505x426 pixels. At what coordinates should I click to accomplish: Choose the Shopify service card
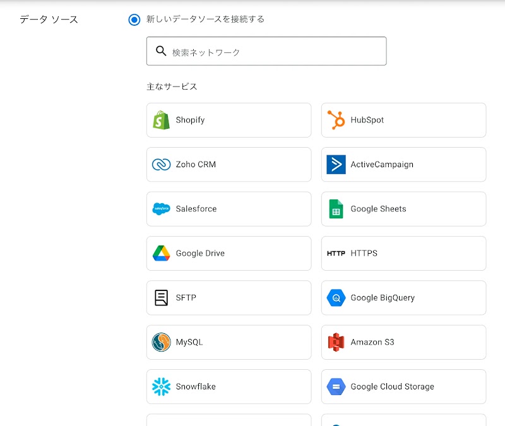click(x=229, y=120)
